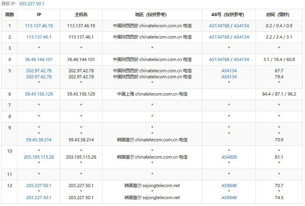Screen dimensions: 305x206
Task: Open the AS4134 link in hop 4 row
Action: (242, 59)
